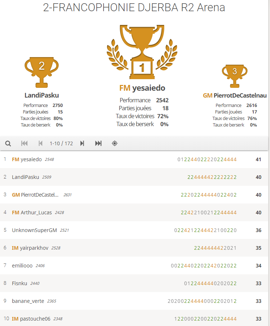The image size is (270, 326).
Task: Select IM pastouche06 standings row
Action: pos(134,318)
